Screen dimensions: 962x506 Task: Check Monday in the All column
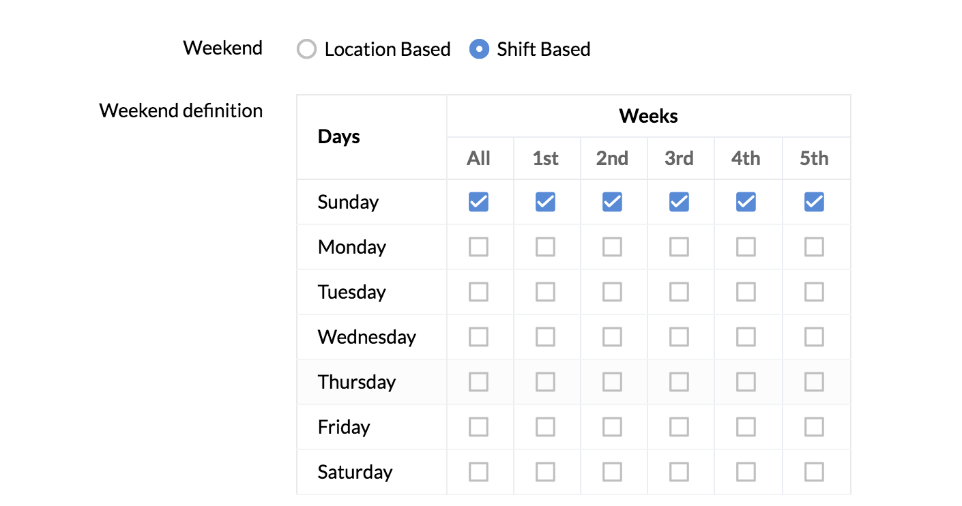click(478, 247)
